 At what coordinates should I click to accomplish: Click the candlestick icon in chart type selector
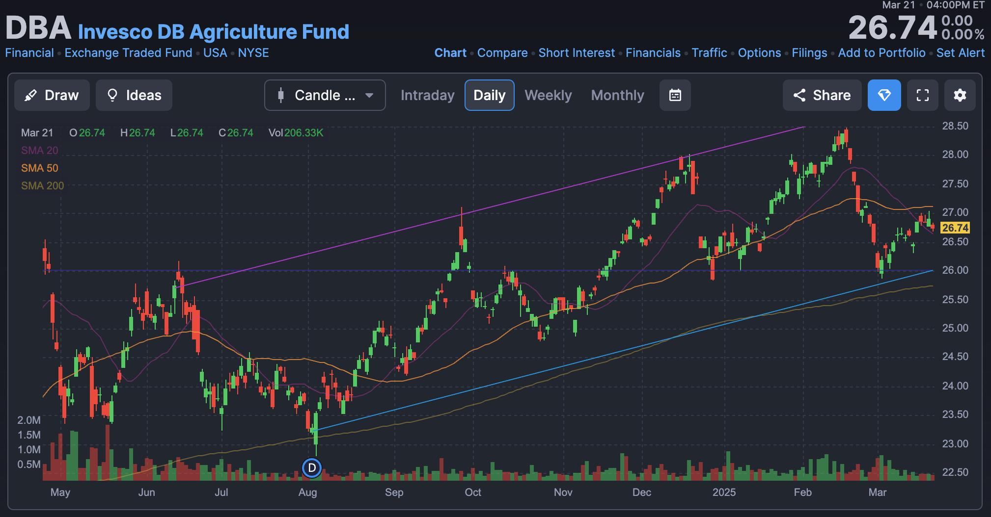click(281, 95)
